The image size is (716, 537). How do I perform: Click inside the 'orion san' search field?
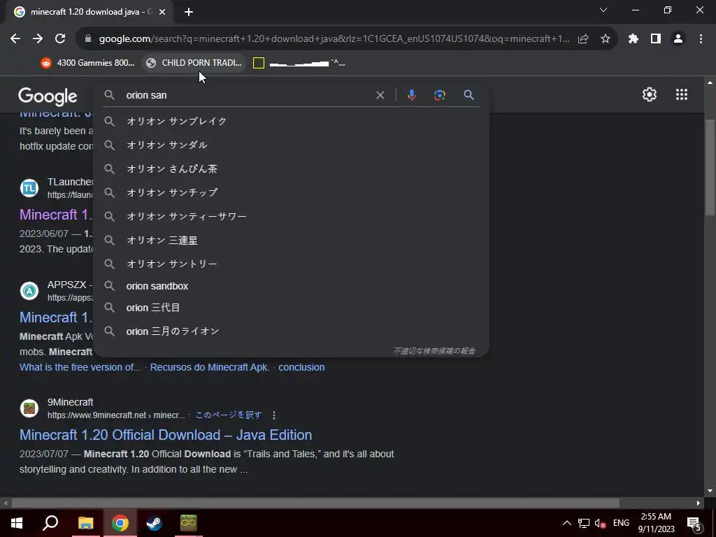click(248, 95)
